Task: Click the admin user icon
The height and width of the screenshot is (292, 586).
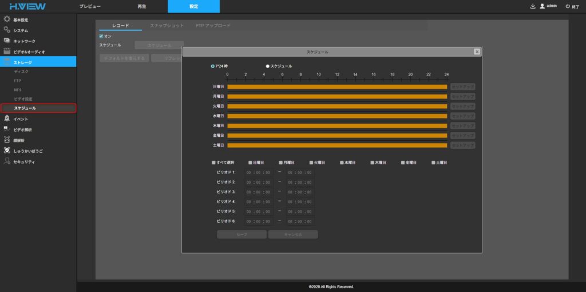Action: [x=542, y=6]
